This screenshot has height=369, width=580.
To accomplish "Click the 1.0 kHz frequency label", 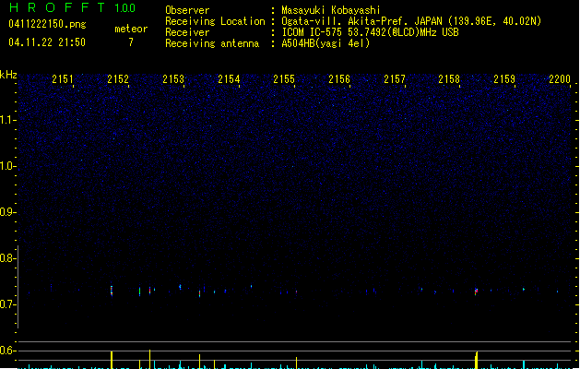I will [7, 166].
